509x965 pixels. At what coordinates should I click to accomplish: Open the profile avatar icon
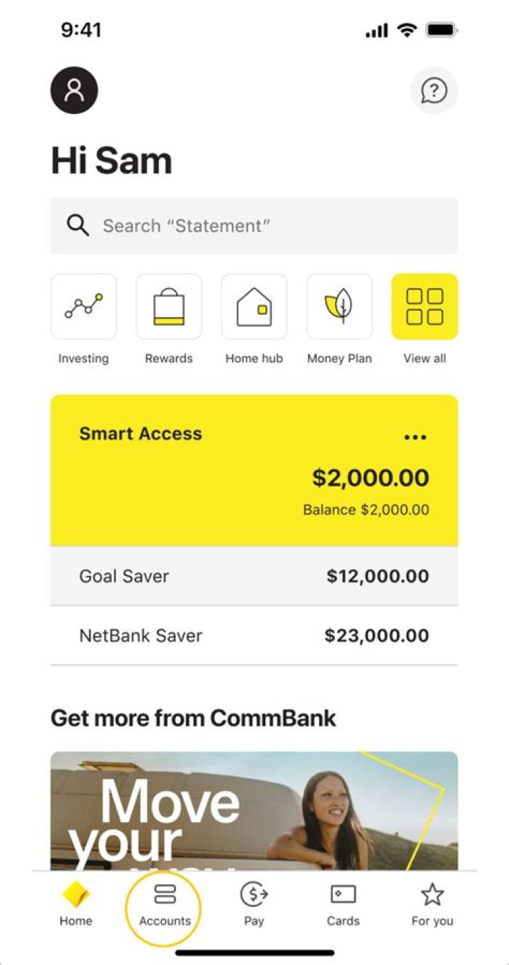pyautogui.click(x=74, y=91)
